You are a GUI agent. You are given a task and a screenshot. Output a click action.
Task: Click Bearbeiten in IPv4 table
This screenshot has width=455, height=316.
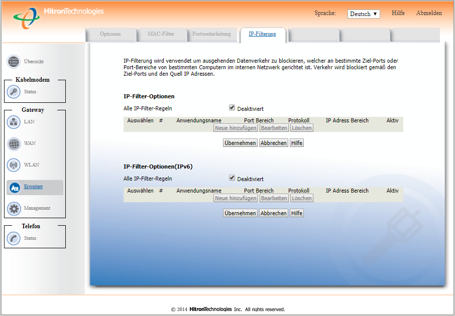[274, 128]
